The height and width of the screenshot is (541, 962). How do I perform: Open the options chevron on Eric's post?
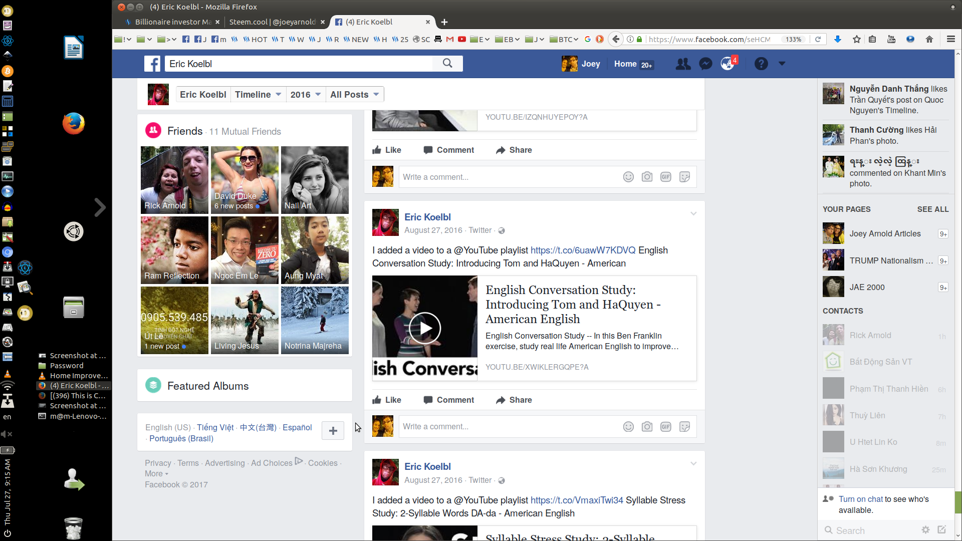coord(693,213)
